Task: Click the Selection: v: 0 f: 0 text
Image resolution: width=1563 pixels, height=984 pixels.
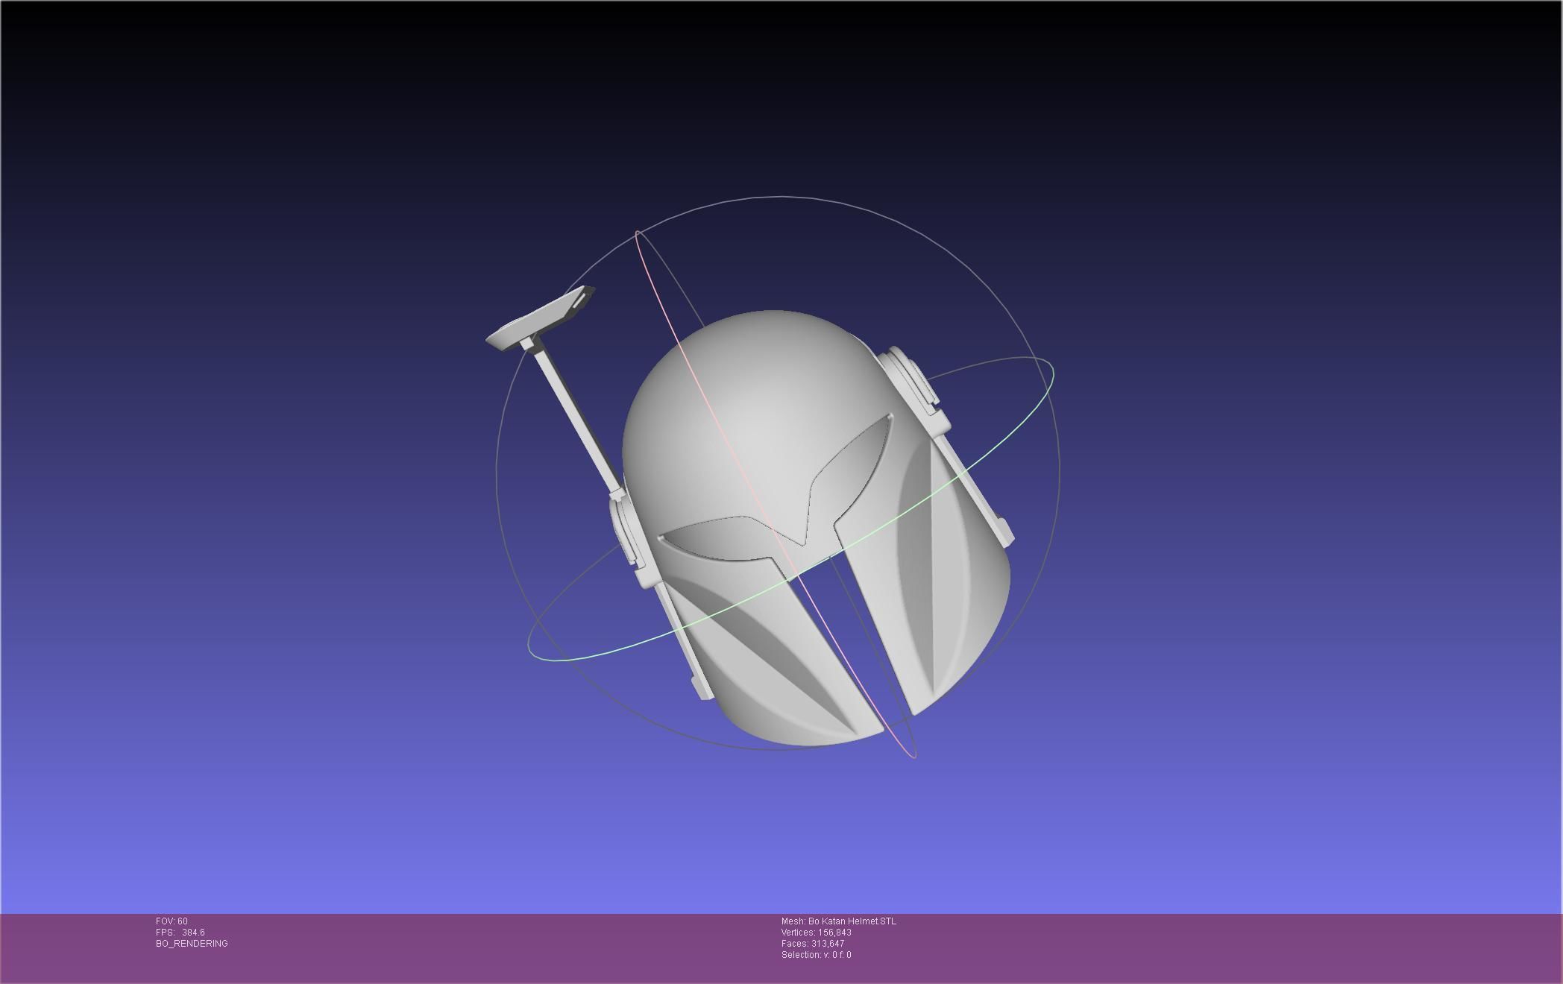Action: pyautogui.click(x=817, y=955)
